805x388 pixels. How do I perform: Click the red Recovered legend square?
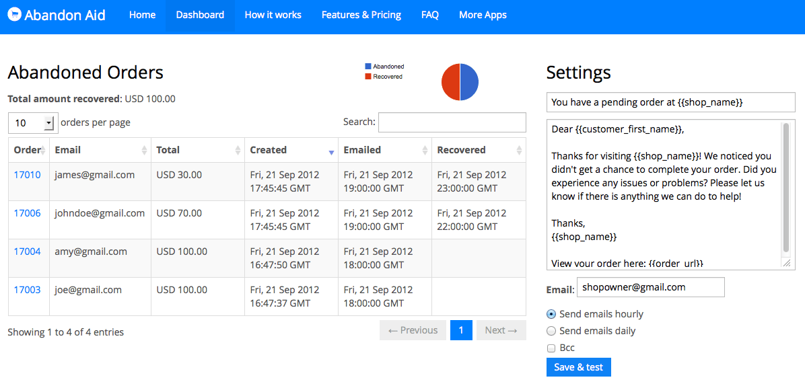pos(367,77)
